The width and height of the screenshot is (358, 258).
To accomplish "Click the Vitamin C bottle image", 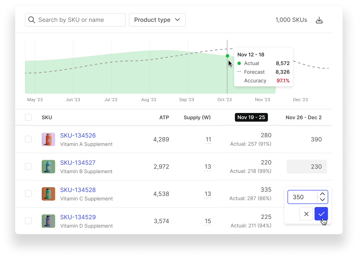I will (x=48, y=194).
